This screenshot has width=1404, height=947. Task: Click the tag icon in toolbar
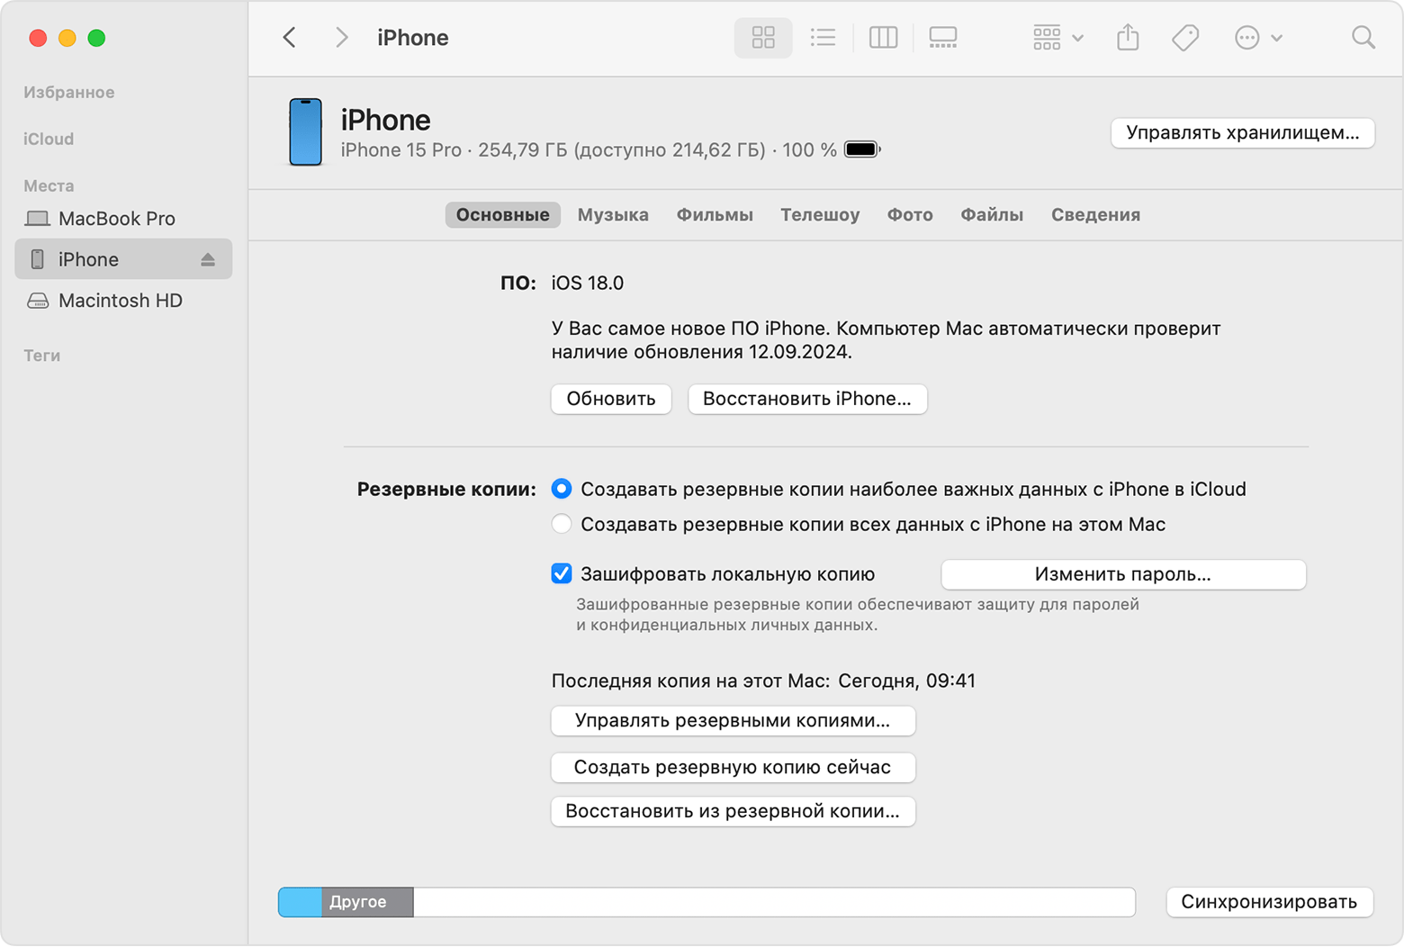(x=1185, y=38)
